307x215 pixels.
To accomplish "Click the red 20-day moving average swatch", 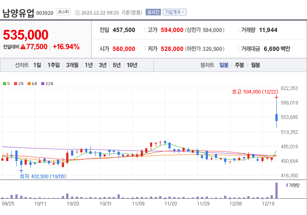I will (15, 84).
